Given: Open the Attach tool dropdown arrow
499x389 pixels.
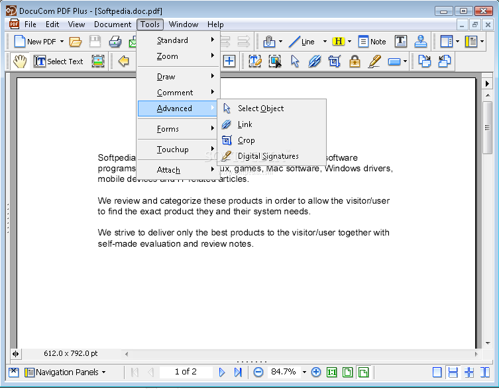Looking at the screenshot, I should (x=280, y=42).
